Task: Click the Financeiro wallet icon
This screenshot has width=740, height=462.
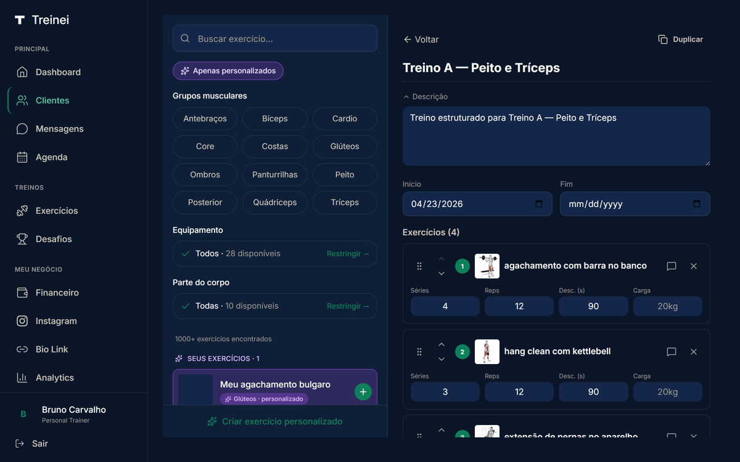Action: [22, 293]
